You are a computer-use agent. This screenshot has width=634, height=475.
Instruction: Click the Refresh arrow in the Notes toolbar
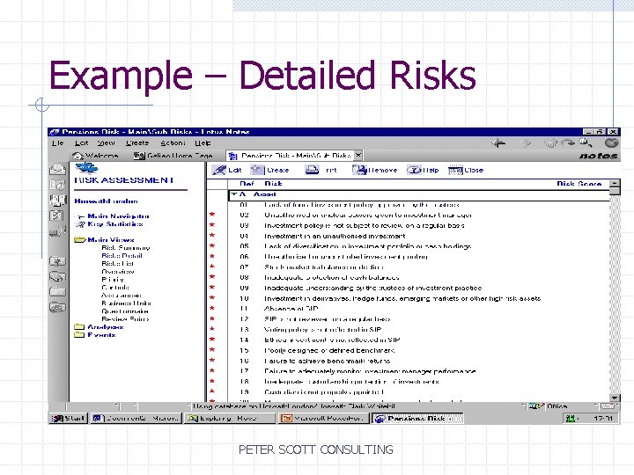coord(568,143)
